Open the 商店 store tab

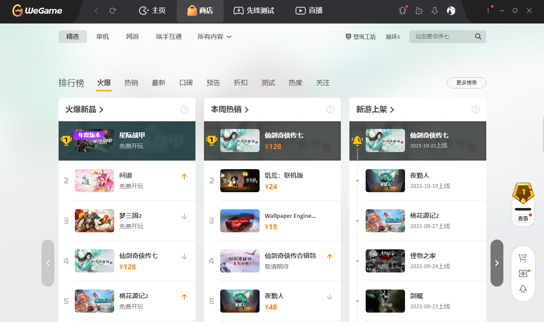click(x=200, y=11)
